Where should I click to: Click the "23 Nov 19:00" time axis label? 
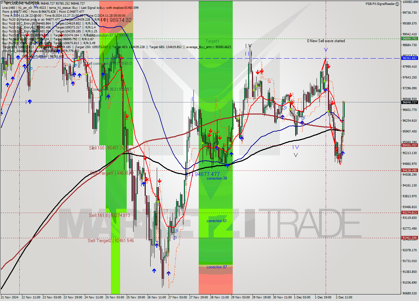[x=73, y=297]
